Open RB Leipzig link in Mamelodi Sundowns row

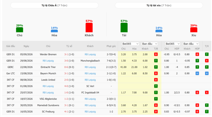coord(90,105)
